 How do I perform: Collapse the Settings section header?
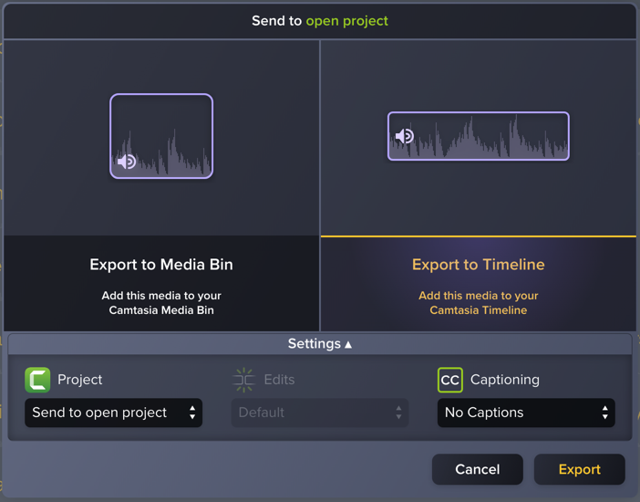[320, 344]
